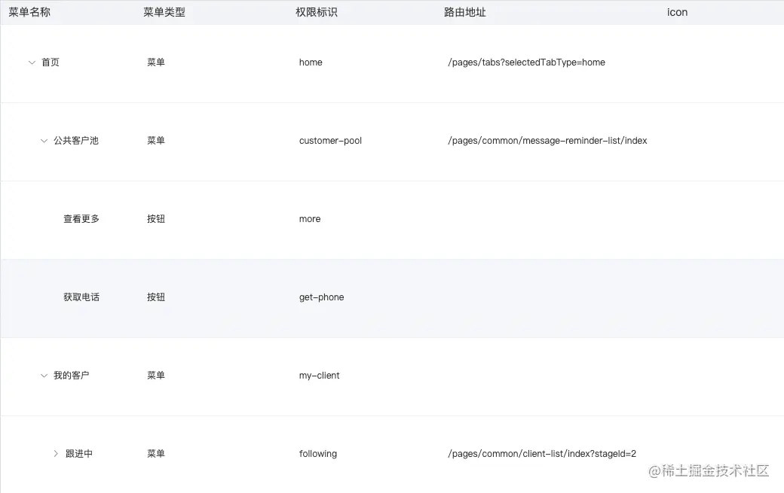Screen dimensions: 784x493
Task: Click 按钮 type in the 获取电话 row
Action: tap(156, 297)
